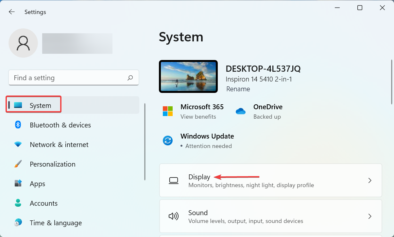The height and width of the screenshot is (237, 394).
Task: Open Time & language settings
Action: point(56,223)
